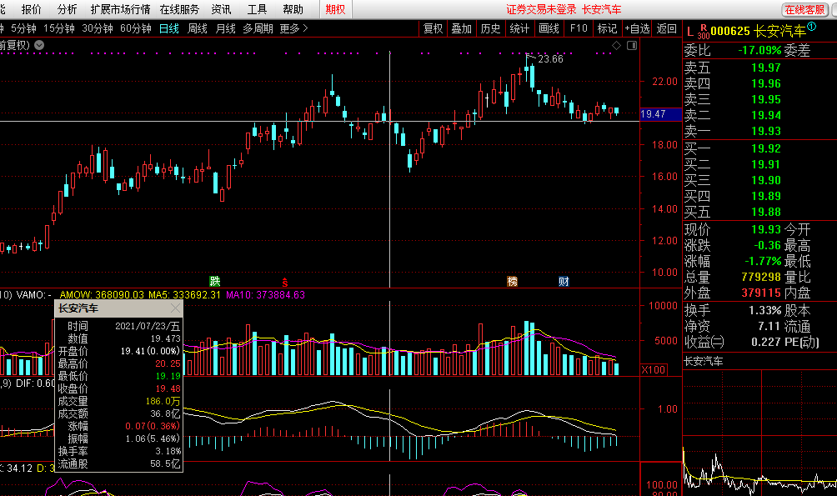The height and width of the screenshot is (496, 837).
Task: Click the green 跌 event marker
Action: coord(214,282)
